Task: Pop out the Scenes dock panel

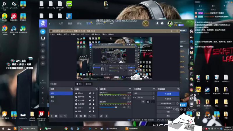Action: (x=72, y=89)
